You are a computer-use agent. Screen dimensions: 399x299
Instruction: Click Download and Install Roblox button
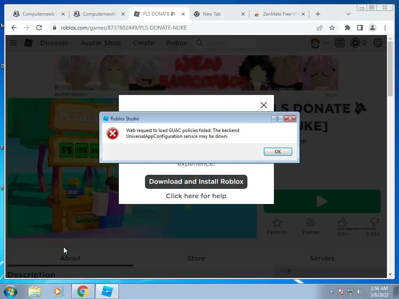[196, 181]
